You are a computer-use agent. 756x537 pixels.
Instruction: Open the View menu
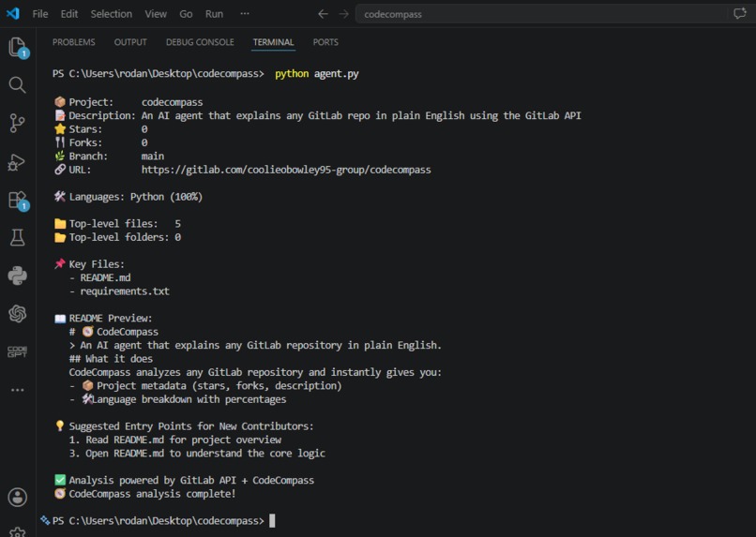[156, 14]
